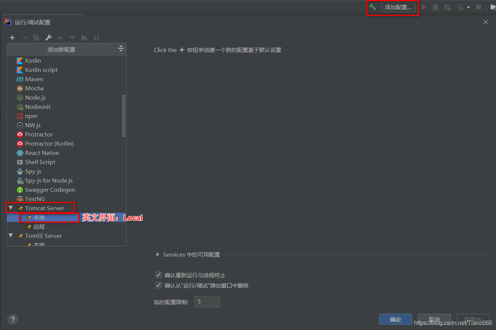Click the plus icon to add a configuration
The height and width of the screenshot is (330, 496).
pyautogui.click(x=12, y=38)
